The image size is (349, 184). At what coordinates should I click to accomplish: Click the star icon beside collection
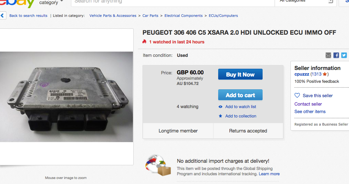220,116
